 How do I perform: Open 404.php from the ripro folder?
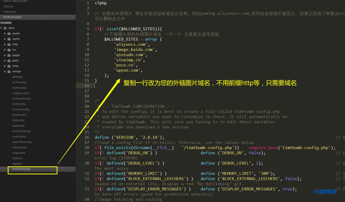coord(17,77)
